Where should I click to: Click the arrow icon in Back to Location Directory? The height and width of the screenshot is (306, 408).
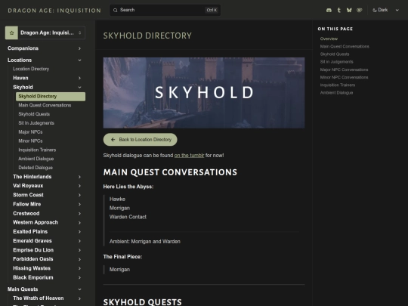click(x=113, y=140)
